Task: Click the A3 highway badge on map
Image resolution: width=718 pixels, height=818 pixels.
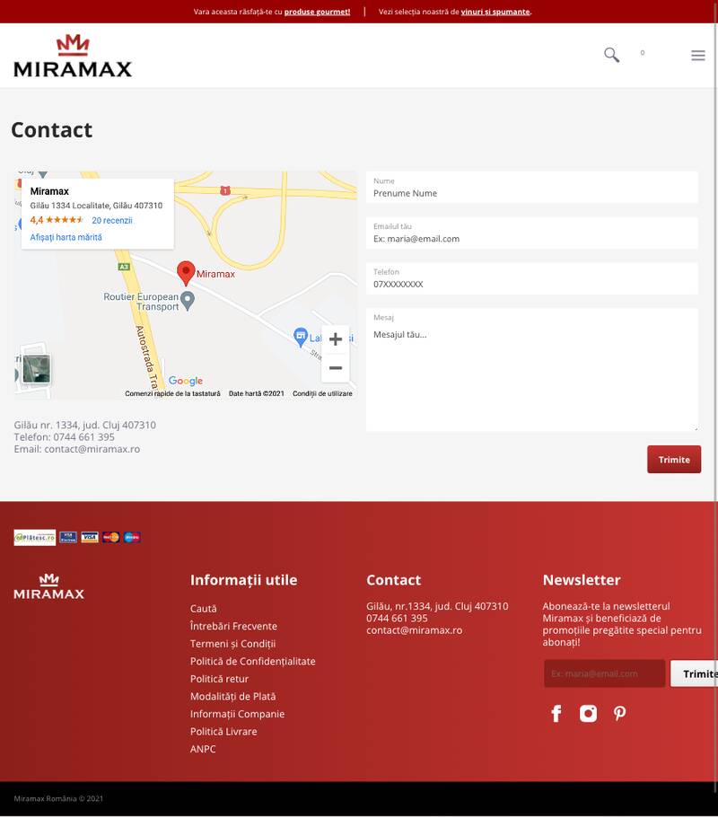Action: pyautogui.click(x=124, y=267)
